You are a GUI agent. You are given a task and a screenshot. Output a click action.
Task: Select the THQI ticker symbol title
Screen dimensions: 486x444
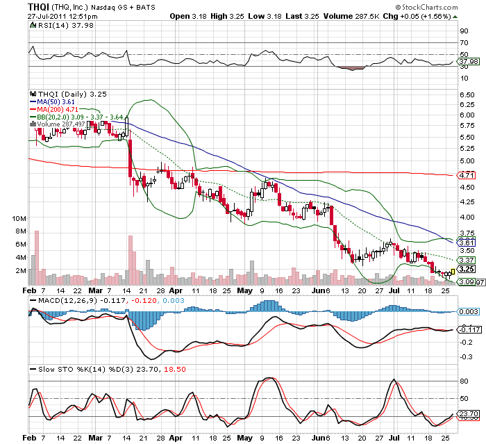[x=38, y=6]
